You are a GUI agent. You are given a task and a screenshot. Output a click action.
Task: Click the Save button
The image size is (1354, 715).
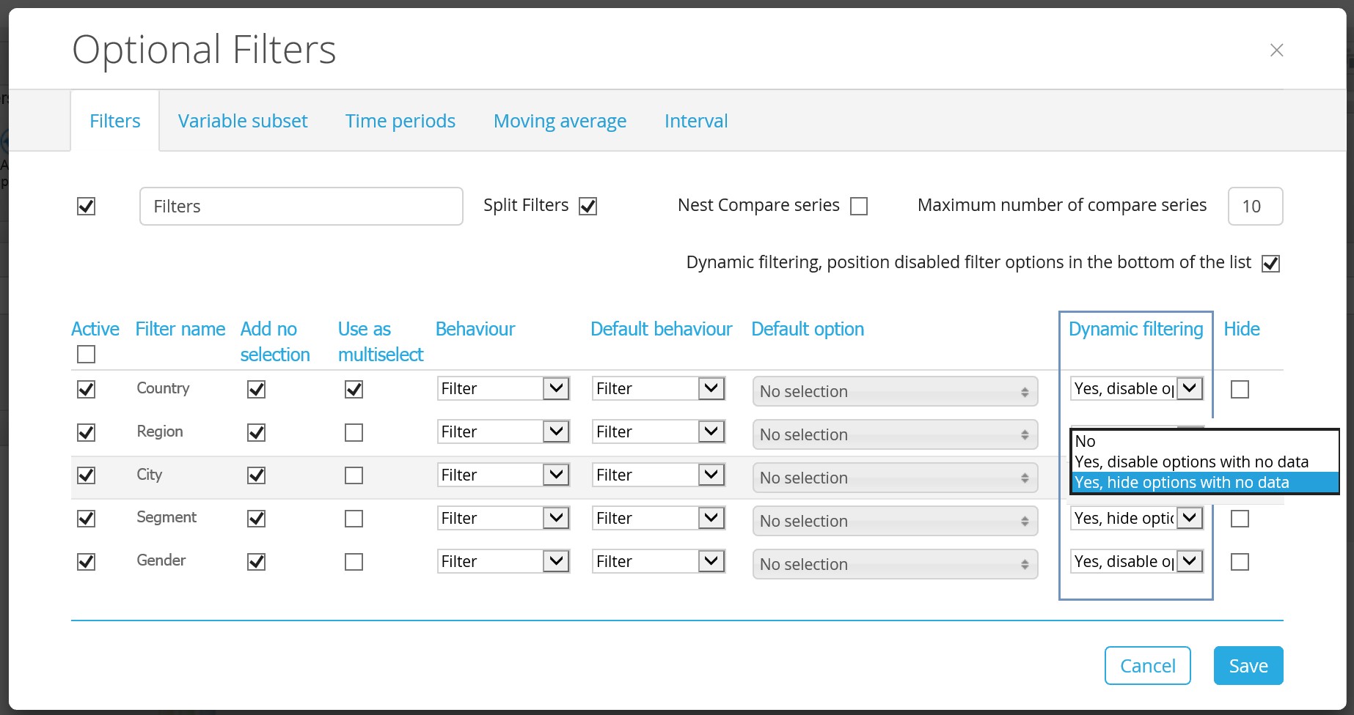point(1248,665)
